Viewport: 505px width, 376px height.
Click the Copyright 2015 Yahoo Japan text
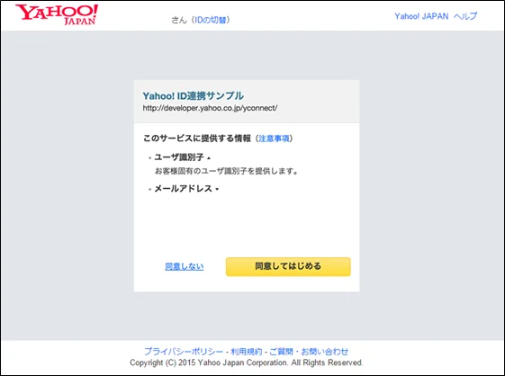[247, 363]
